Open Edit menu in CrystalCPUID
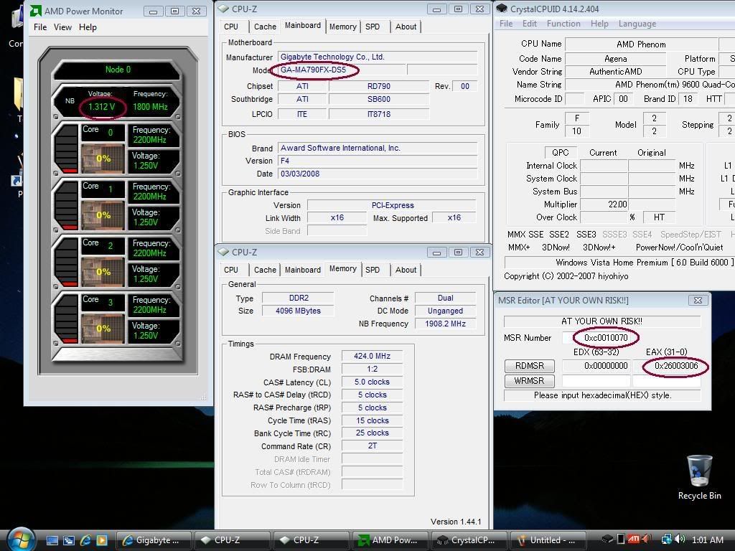Image resolution: width=735 pixels, height=551 pixels. pyautogui.click(x=530, y=24)
